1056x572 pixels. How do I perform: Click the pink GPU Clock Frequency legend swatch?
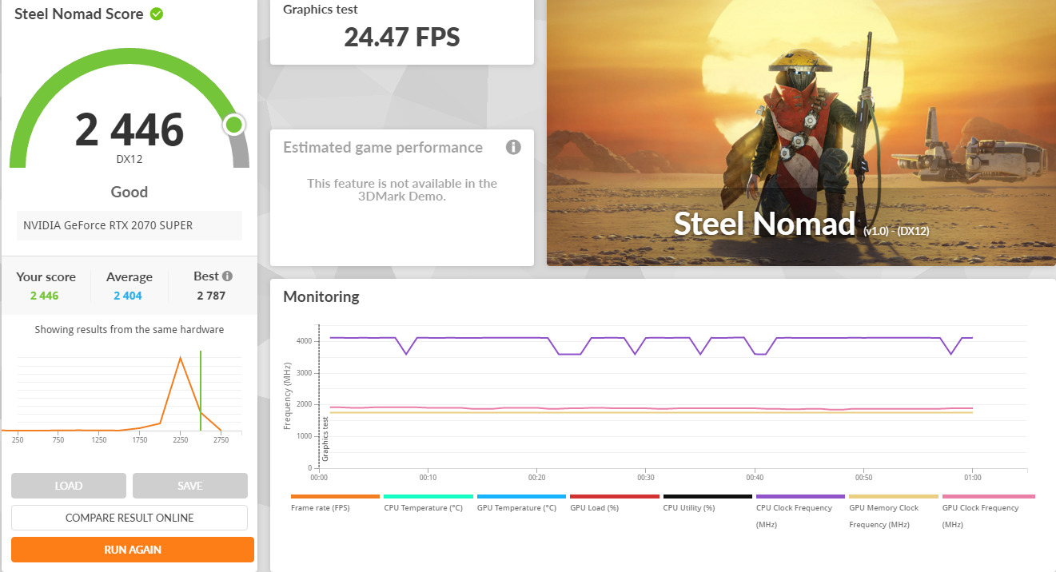click(x=988, y=497)
